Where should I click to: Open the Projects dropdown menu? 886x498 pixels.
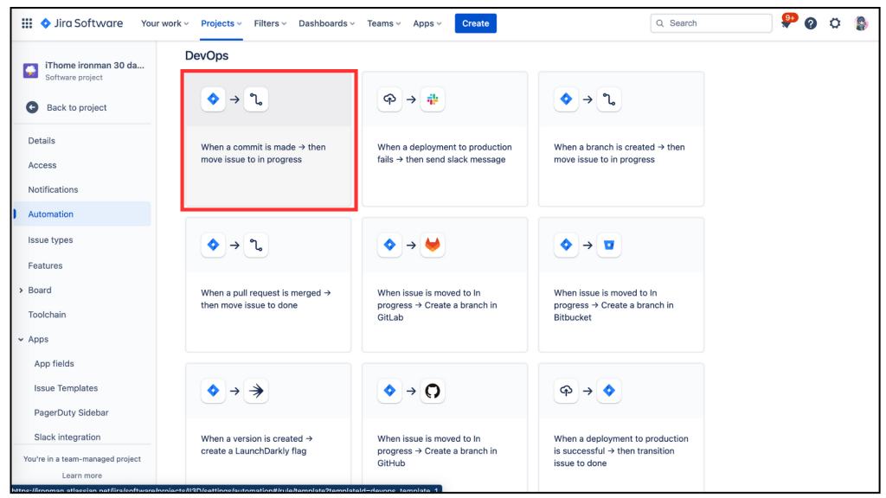221,23
